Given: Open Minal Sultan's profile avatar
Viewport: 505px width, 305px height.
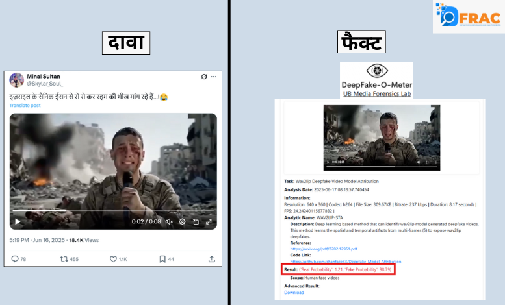Looking at the screenshot, I should point(17,79).
